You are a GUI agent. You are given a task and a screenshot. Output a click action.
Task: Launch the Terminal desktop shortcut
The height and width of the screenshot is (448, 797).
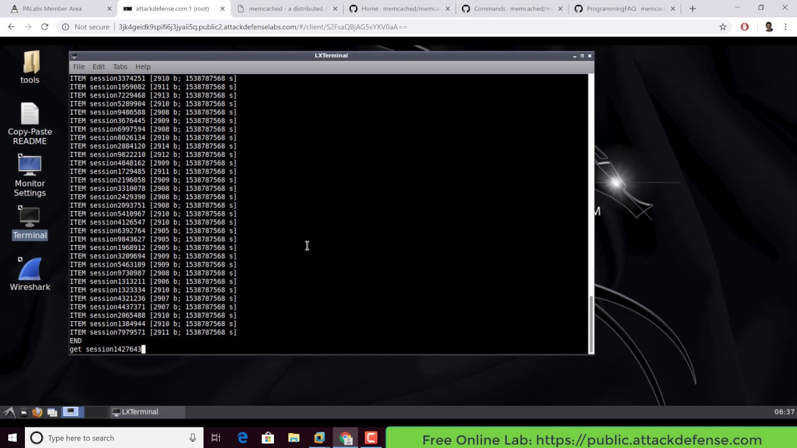30,223
